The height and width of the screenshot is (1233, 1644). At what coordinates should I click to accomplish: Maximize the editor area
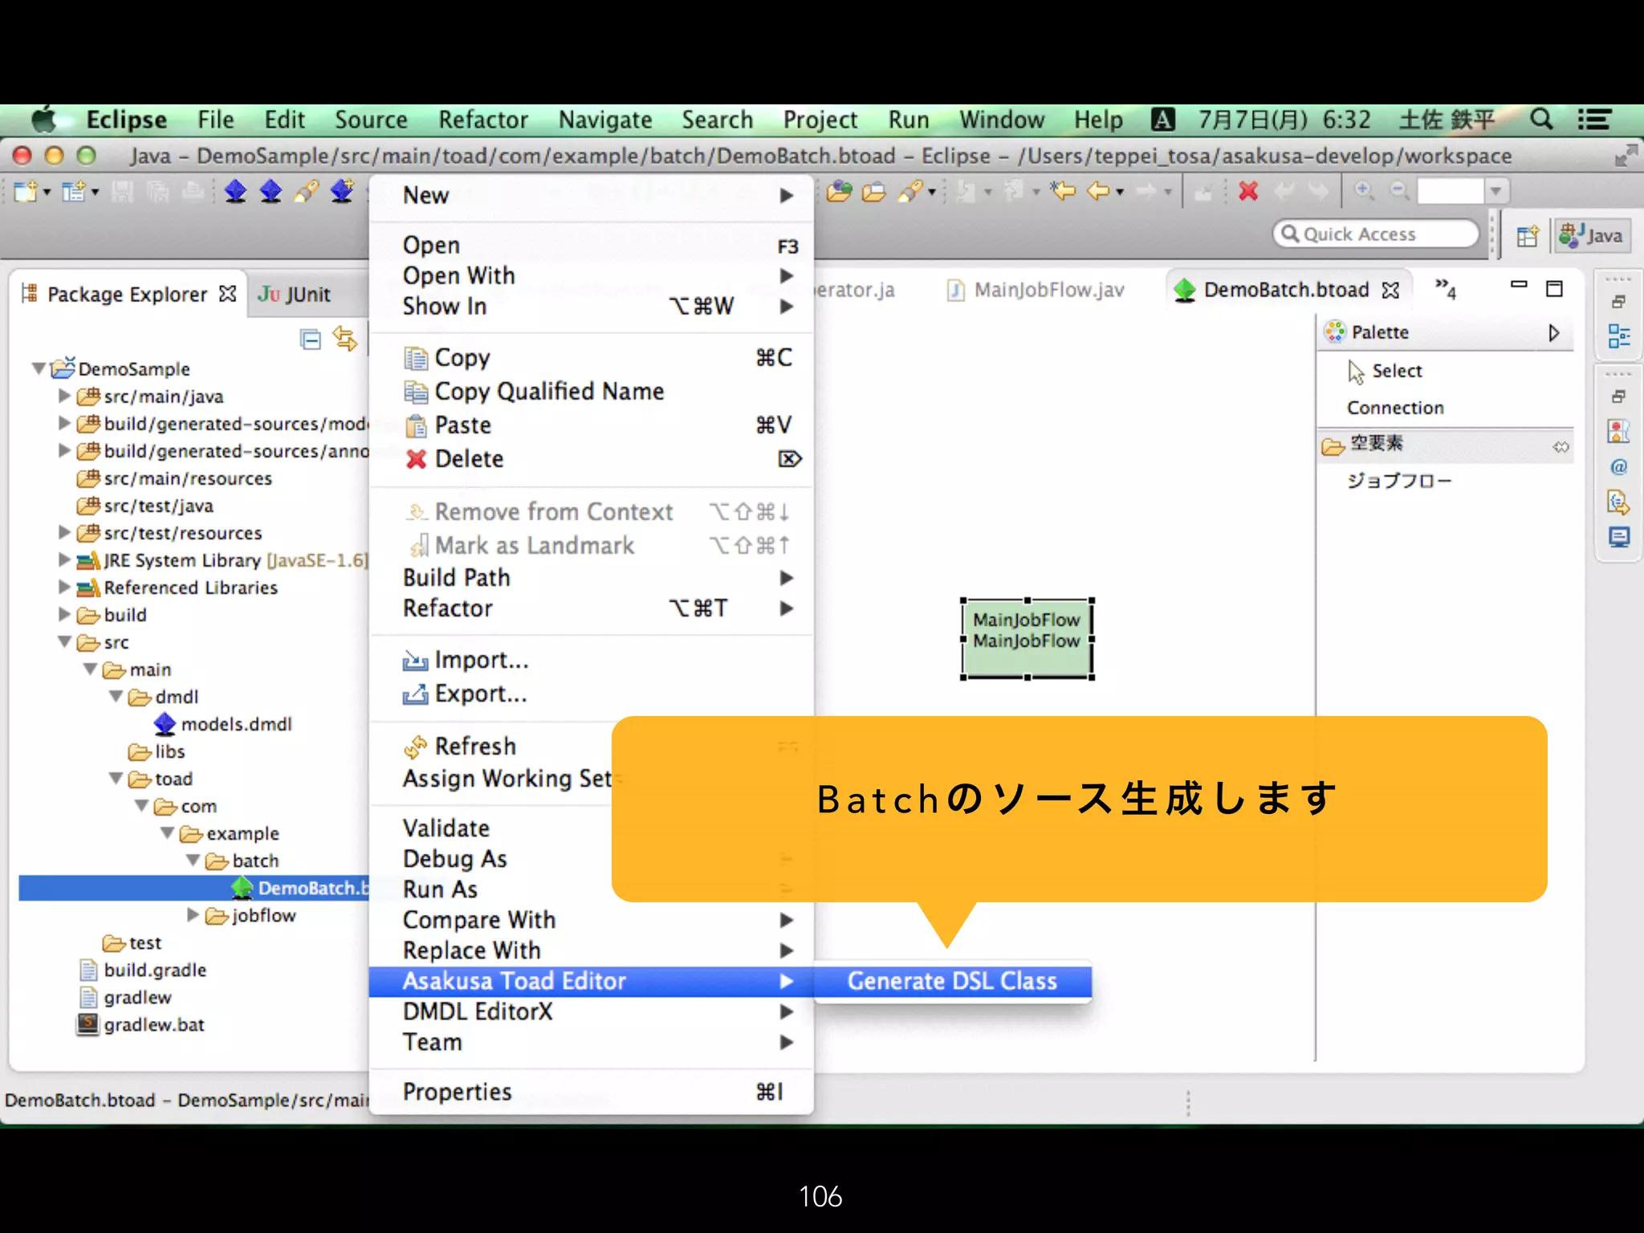pyautogui.click(x=1555, y=289)
